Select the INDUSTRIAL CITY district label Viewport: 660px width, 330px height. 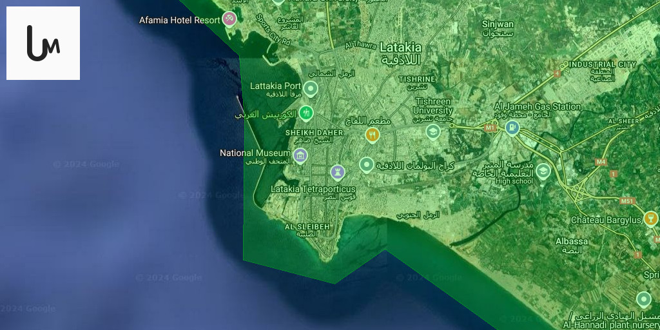pos(602,64)
